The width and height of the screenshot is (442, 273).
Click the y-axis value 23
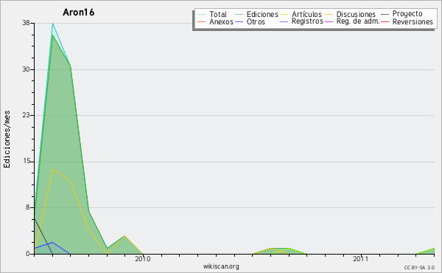point(26,115)
